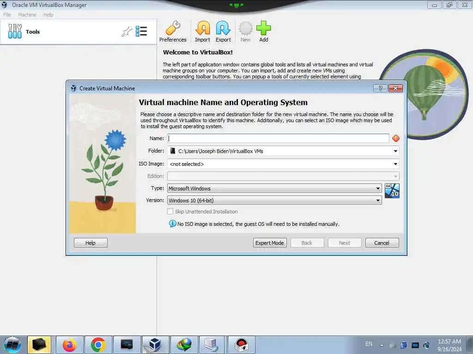Cancel the Create Virtual Machine dialog
Viewport: 473px width, 354px height.
(x=382, y=243)
